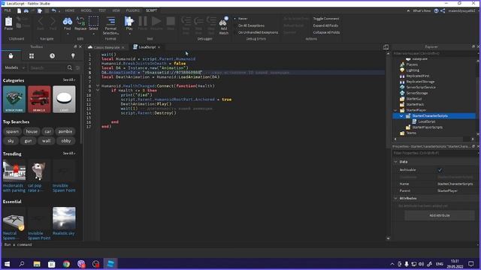Click the Replace tool icon

pos(80,21)
